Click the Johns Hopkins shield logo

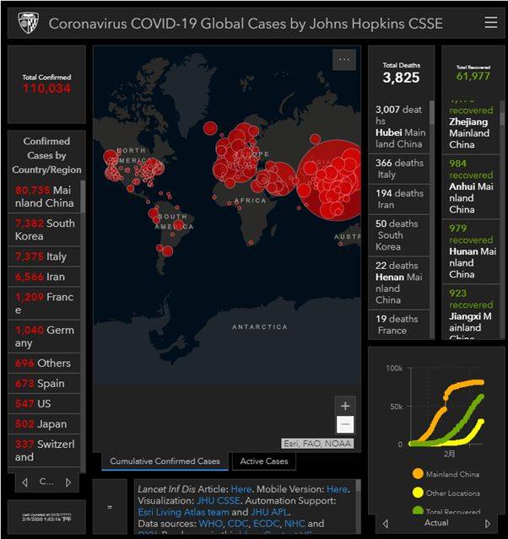pyautogui.click(x=28, y=23)
